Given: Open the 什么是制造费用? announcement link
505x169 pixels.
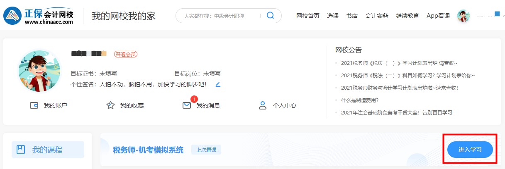Looking at the screenshot, I should [x=360, y=100].
